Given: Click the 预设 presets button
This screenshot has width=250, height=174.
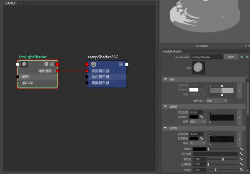Looking at the screenshot, I should point(231,57).
